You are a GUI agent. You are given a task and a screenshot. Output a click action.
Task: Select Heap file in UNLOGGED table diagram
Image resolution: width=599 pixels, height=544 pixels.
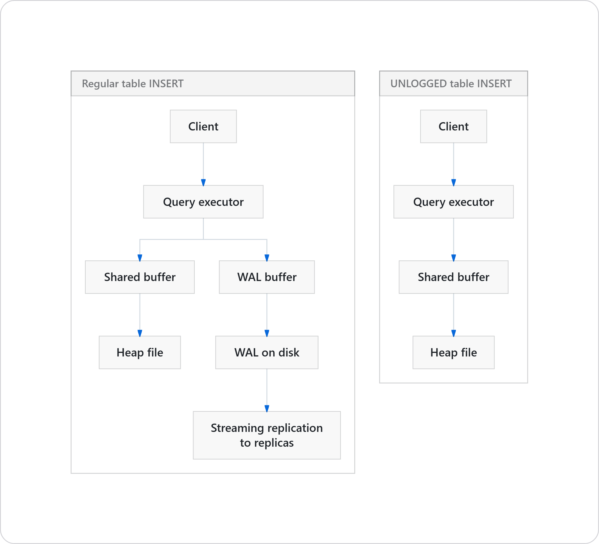tap(454, 352)
